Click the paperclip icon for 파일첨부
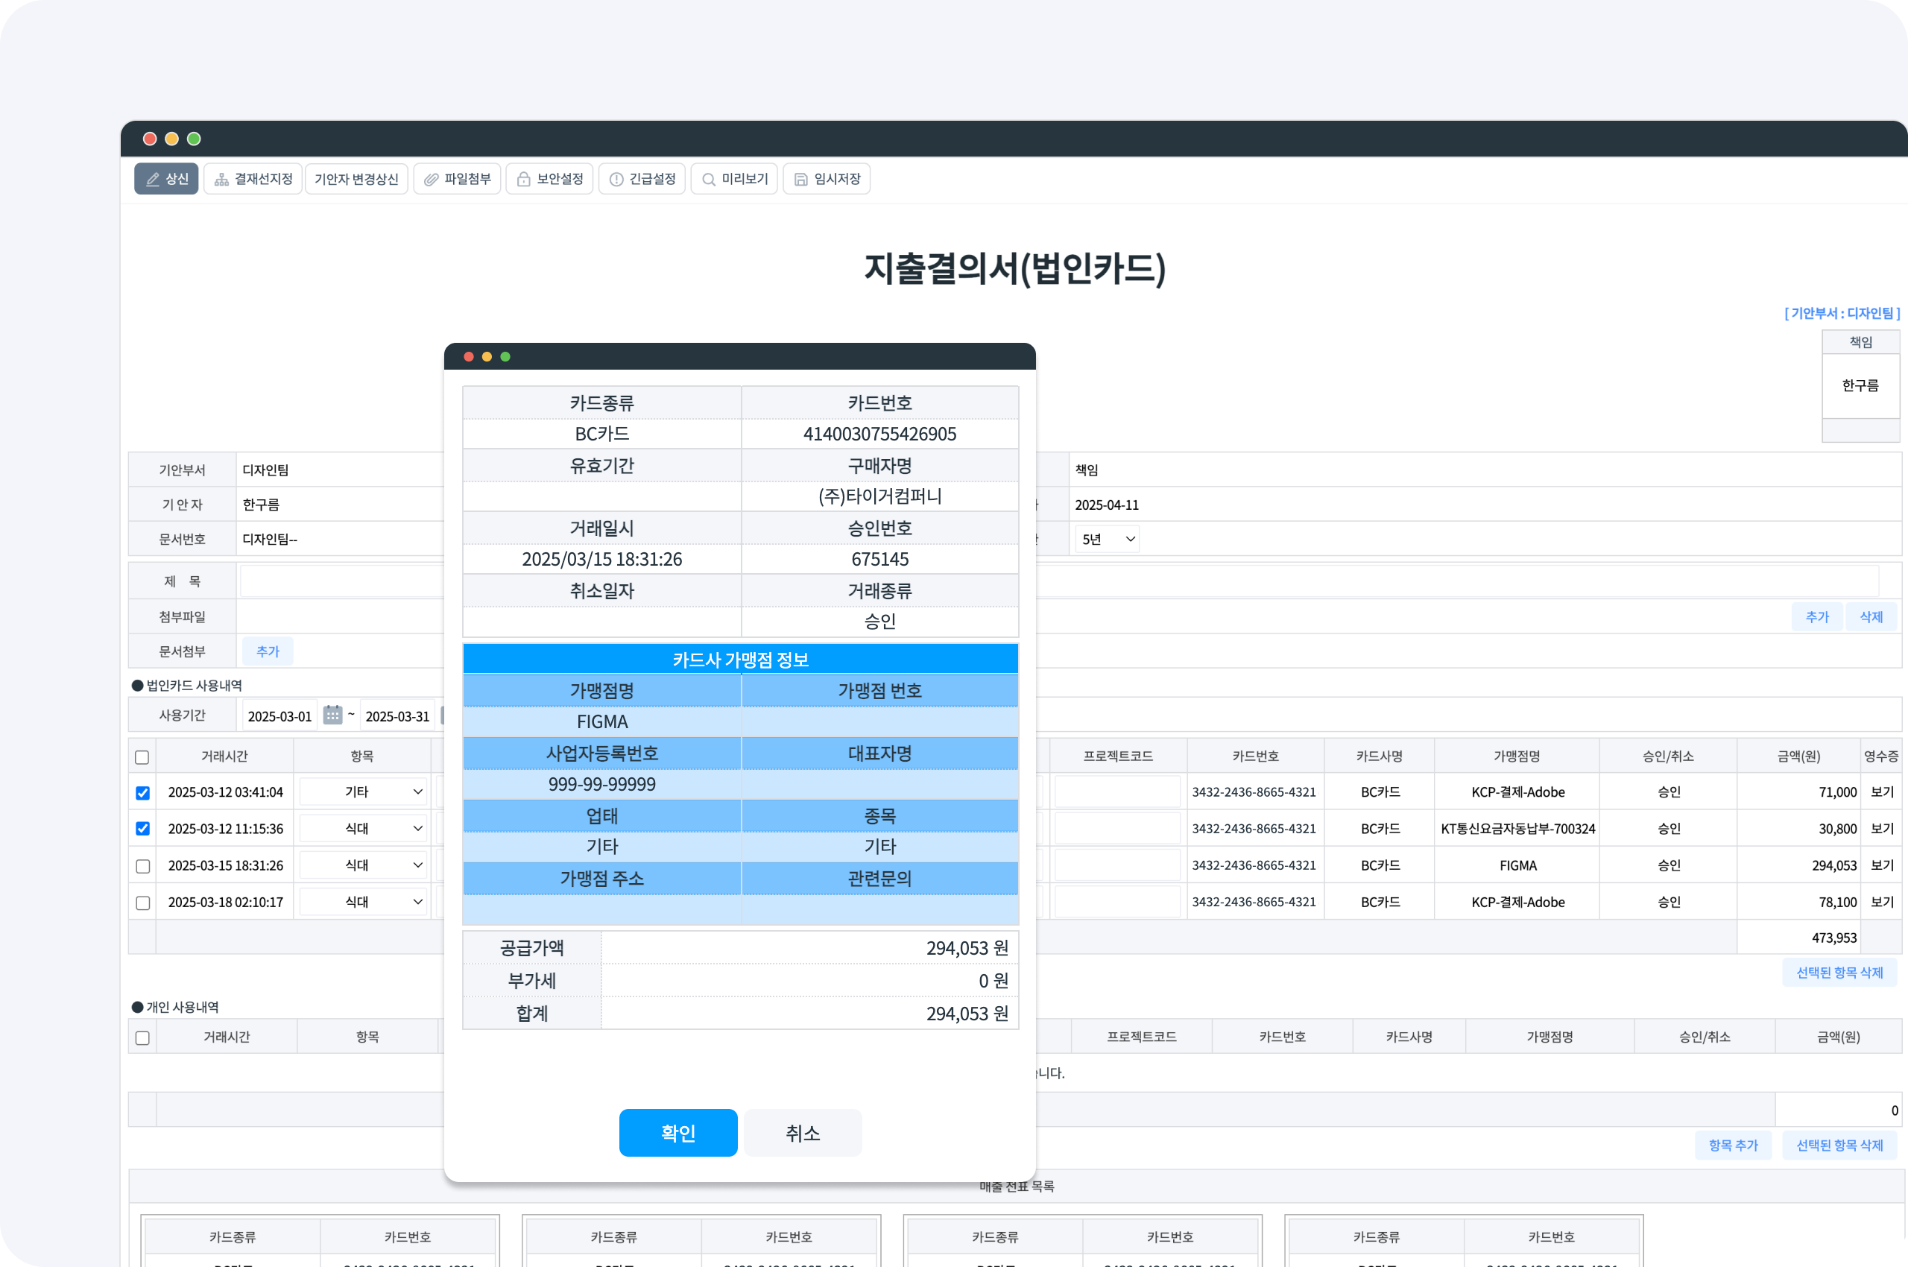 (x=432, y=180)
